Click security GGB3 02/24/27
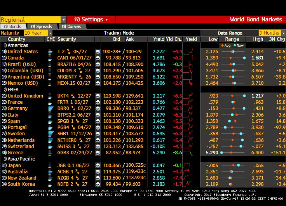The height and width of the screenshot is (206, 286). pyautogui.click(x=75, y=152)
